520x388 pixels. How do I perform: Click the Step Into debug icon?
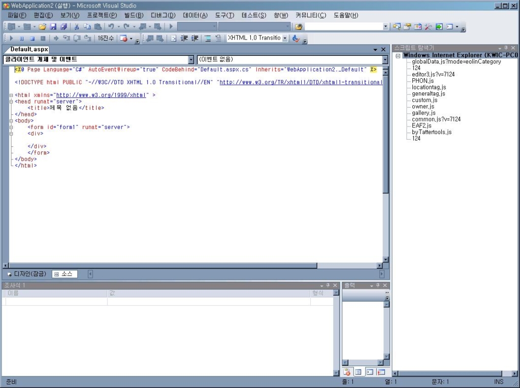click(x=67, y=38)
